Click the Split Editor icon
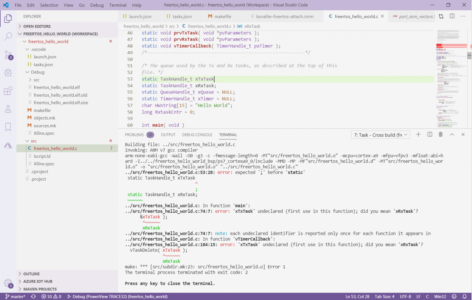 point(452,16)
